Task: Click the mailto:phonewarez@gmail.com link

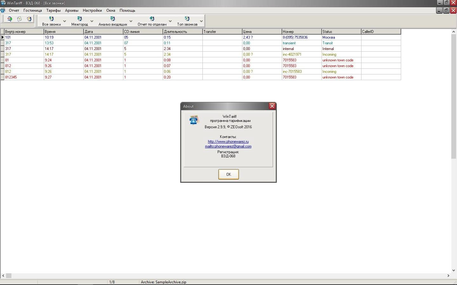Action: [228, 146]
